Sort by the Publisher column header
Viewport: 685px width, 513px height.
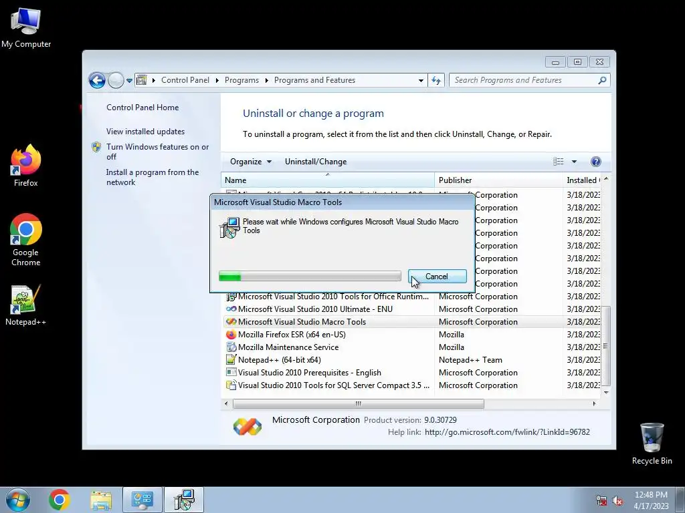498,180
